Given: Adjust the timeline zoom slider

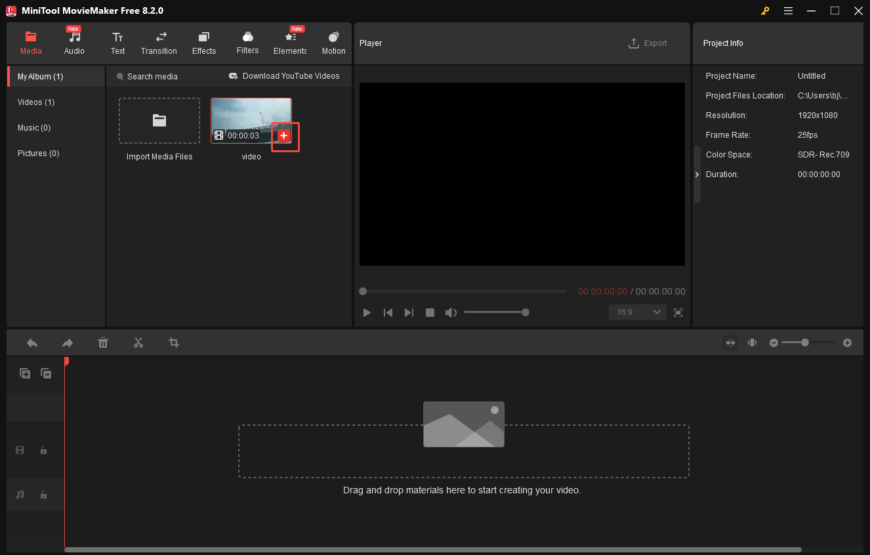Looking at the screenshot, I should (808, 342).
